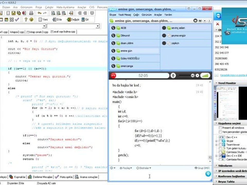This screenshot has height=185, width=247.
Task: Click the save all files icon
Action: click(x=19, y=13)
